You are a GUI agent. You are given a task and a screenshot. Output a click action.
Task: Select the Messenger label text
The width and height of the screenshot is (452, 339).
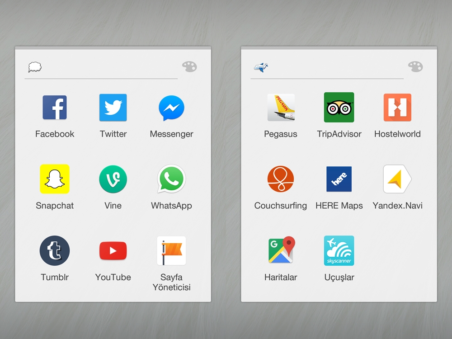(x=171, y=134)
